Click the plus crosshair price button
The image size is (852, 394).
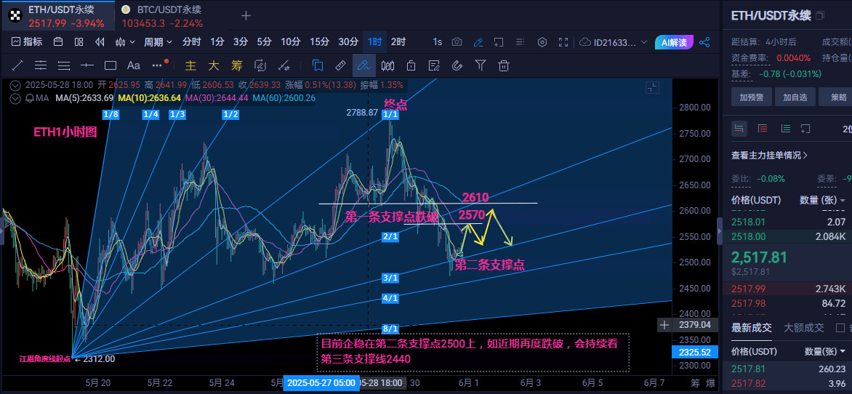click(x=664, y=325)
